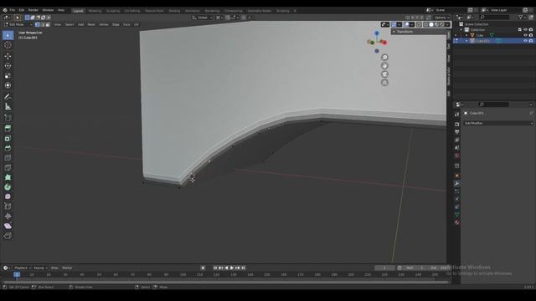Click the timeline playhead at frame 1

point(17,274)
